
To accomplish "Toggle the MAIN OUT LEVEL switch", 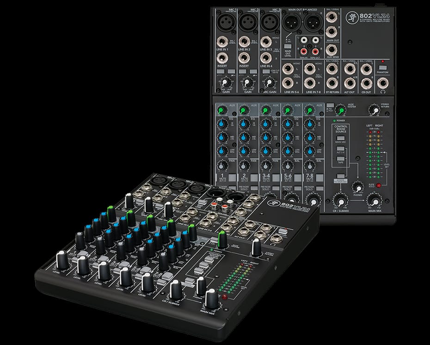I will 288,46.
